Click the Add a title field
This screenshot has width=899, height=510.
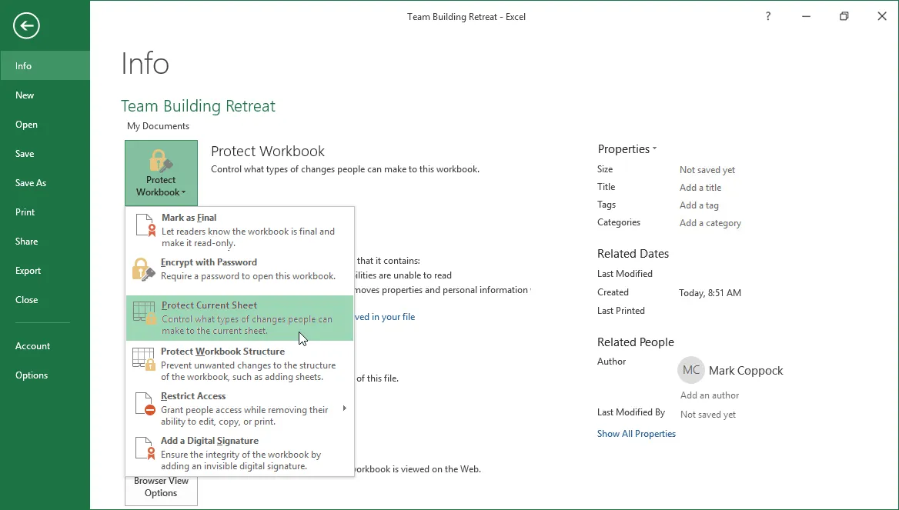(700, 188)
